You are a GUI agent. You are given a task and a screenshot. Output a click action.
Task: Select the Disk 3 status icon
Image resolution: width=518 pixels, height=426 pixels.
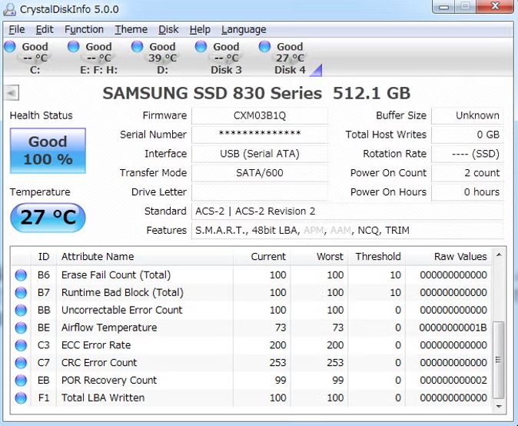pyautogui.click(x=201, y=46)
